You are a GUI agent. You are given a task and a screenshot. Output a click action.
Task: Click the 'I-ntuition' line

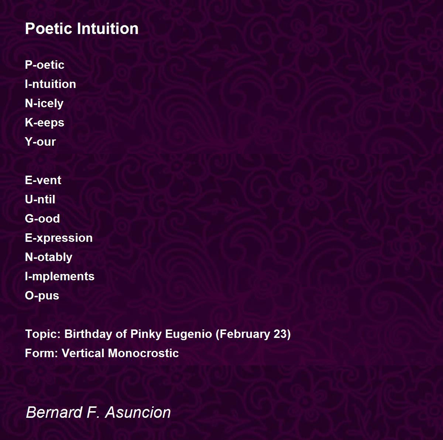pyautogui.click(x=50, y=84)
